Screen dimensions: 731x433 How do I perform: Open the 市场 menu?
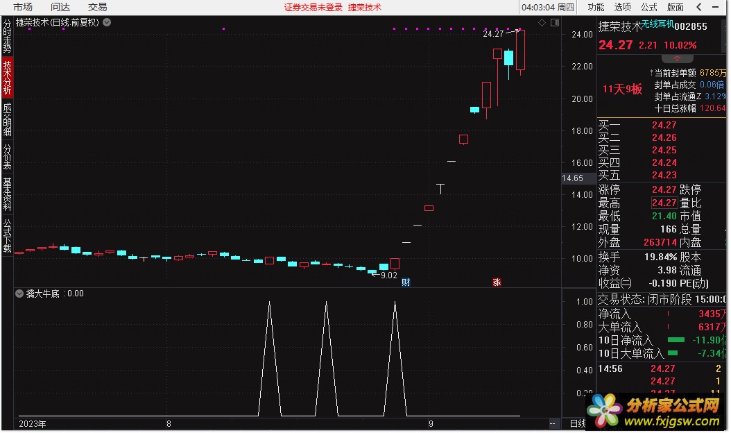pos(22,7)
